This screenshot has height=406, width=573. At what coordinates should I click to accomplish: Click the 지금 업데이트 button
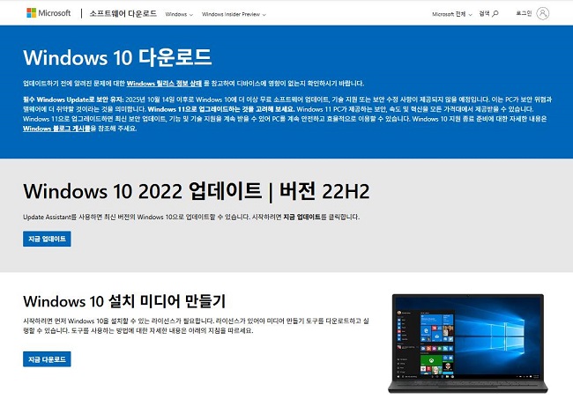(47, 239)
